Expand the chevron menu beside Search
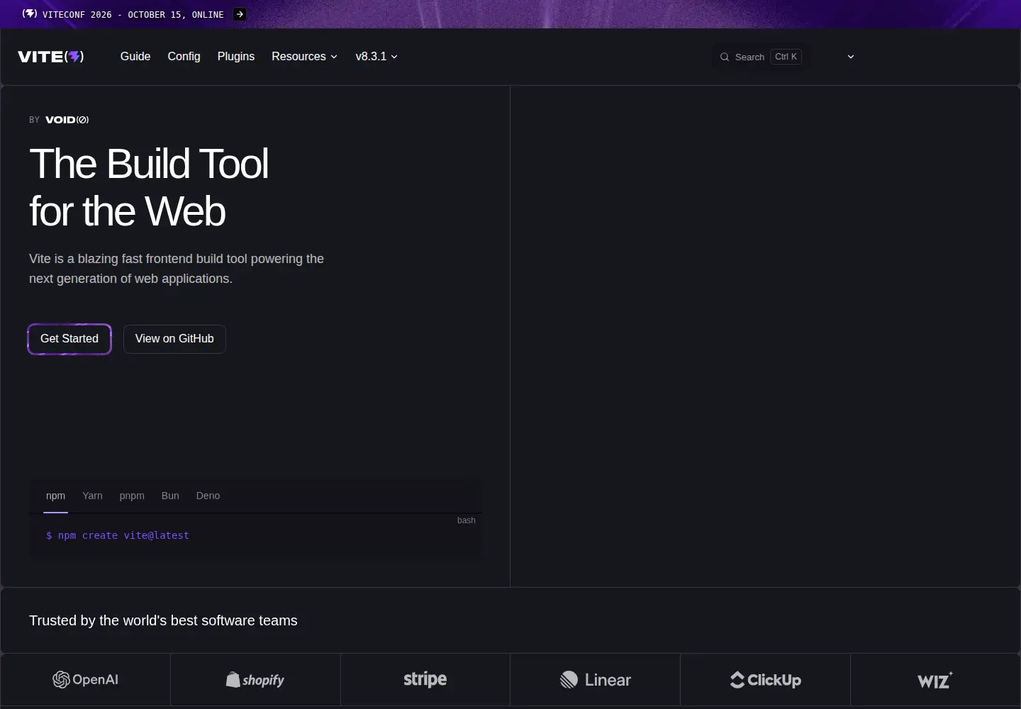 click(x=851, y=57)
